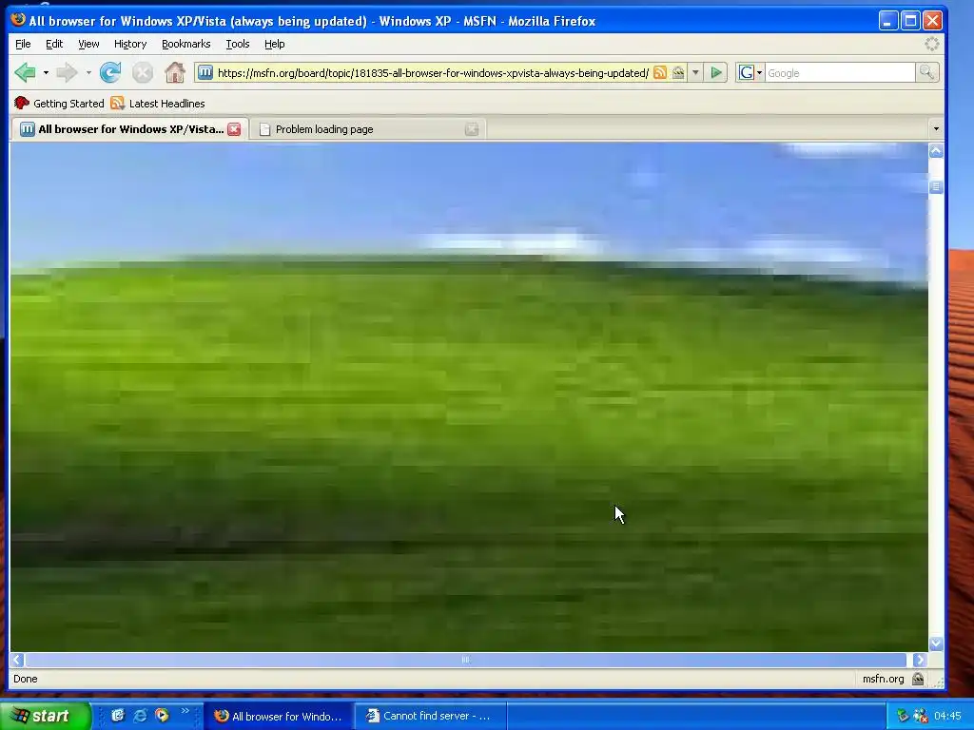
Task: Click the horizontal scrollbar left arrow
Action: point(17,660)
